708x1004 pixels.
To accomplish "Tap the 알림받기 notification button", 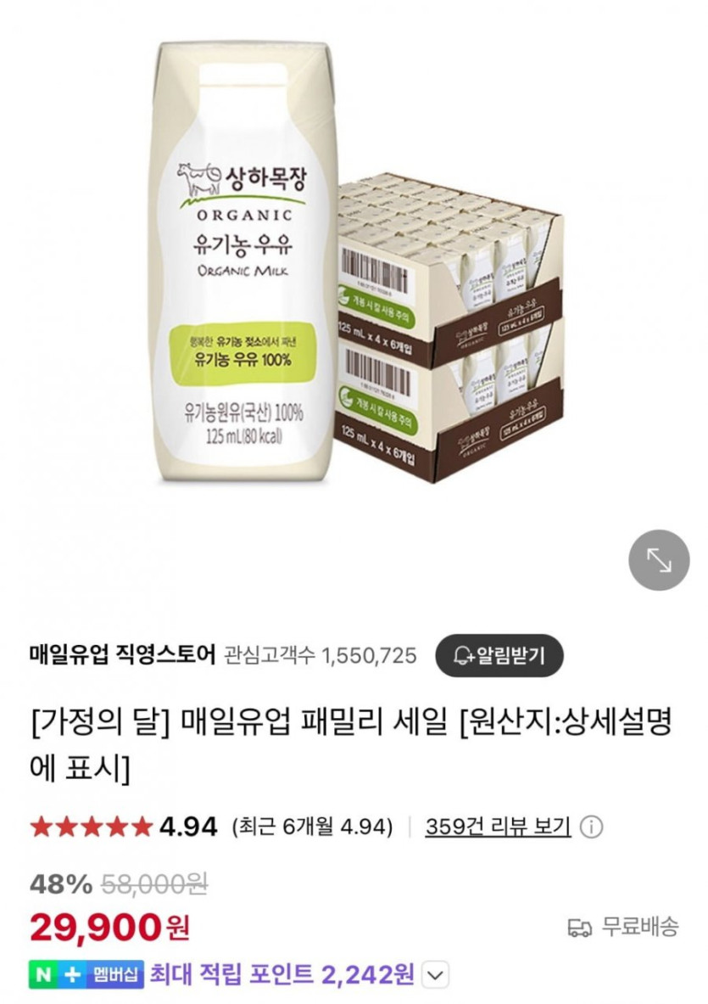I will [499, 655].
